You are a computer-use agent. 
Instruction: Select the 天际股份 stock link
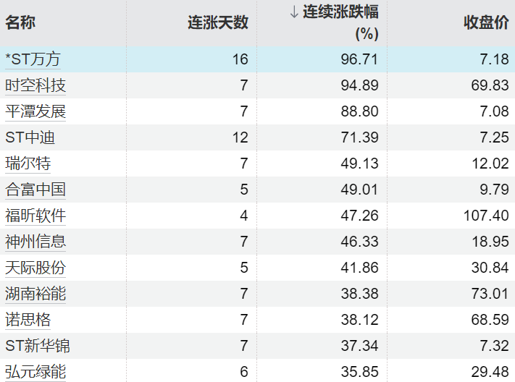(x=35, y=268)
